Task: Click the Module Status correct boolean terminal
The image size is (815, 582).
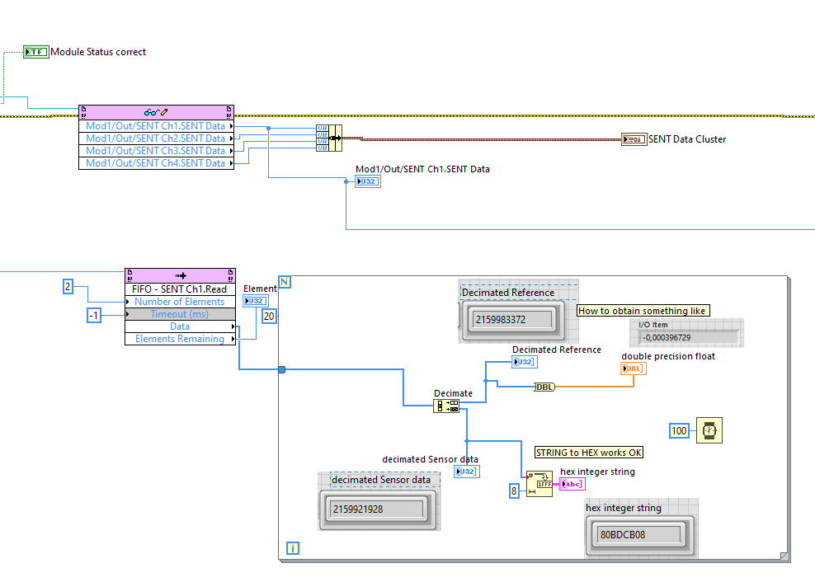Action: click(36, 52)
